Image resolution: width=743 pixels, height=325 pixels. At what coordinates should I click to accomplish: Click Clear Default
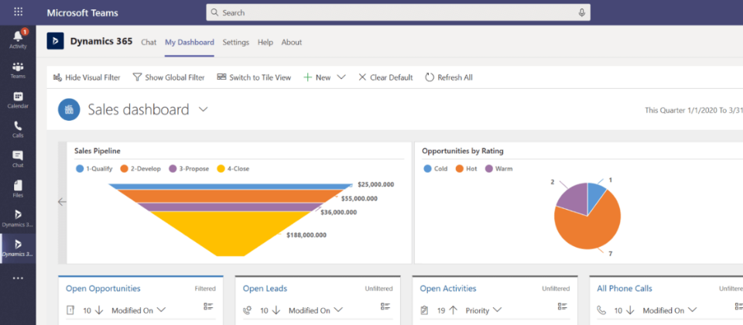coord(385,77)
